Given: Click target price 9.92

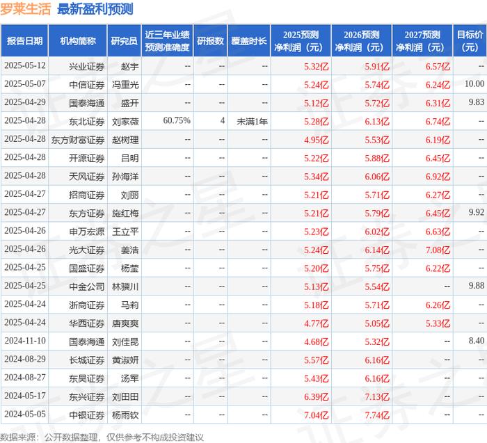Looking at the screenshot, I should click(x=477, y=212).
